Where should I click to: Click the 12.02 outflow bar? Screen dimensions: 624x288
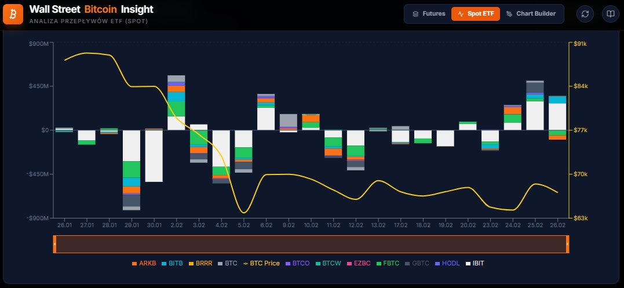[356, 150]
